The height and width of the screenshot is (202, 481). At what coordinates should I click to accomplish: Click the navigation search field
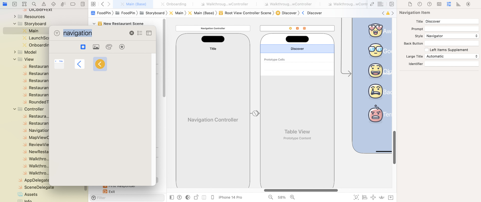[x=95, y=33]
